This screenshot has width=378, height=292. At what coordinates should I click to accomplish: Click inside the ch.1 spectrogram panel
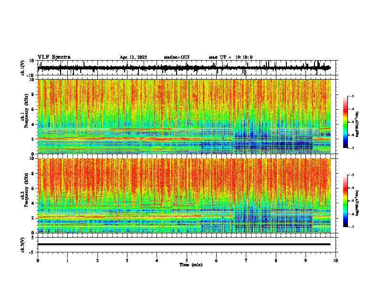[x=184, y=116]
